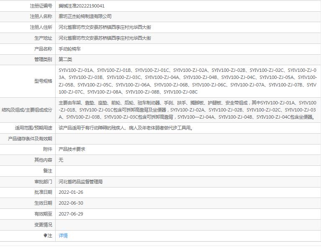The height and width of the screenshot is (251, 321).
Task: Click the 审批部门 label
Action: click(43, 182)
